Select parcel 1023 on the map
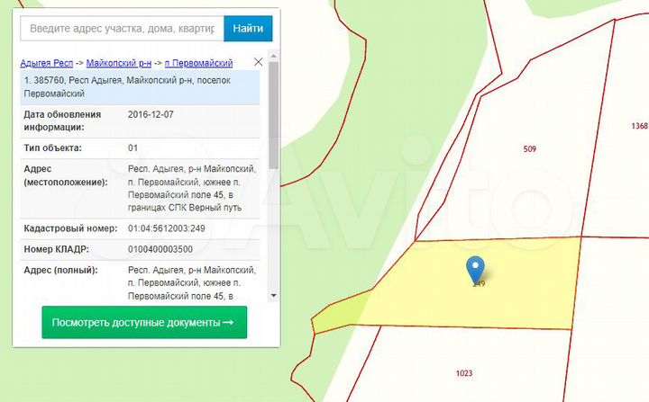The width and height of the screenshot is (649, 402). coord(464,373)
